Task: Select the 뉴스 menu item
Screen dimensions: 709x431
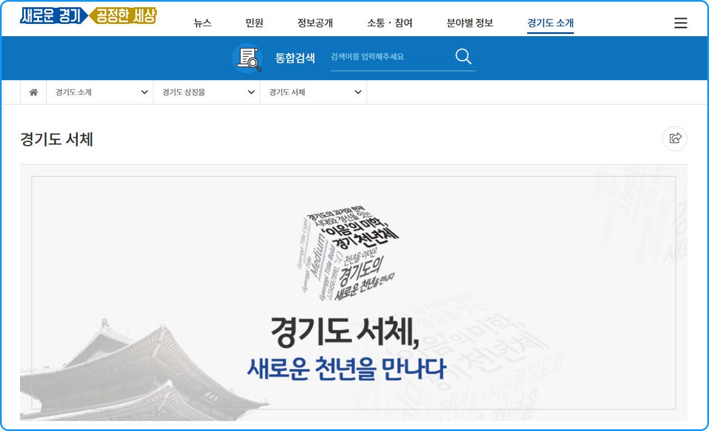Action: tap(202, 23)
